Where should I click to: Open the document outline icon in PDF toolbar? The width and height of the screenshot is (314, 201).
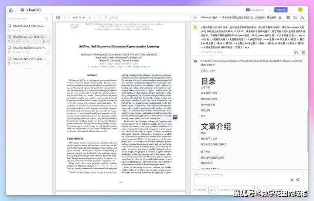pos(58,17)
